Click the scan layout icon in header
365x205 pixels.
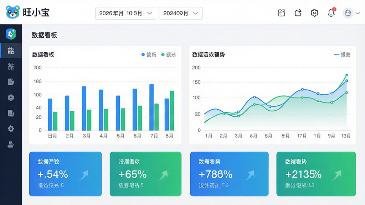pyautogui.click(x=282, y=13)
